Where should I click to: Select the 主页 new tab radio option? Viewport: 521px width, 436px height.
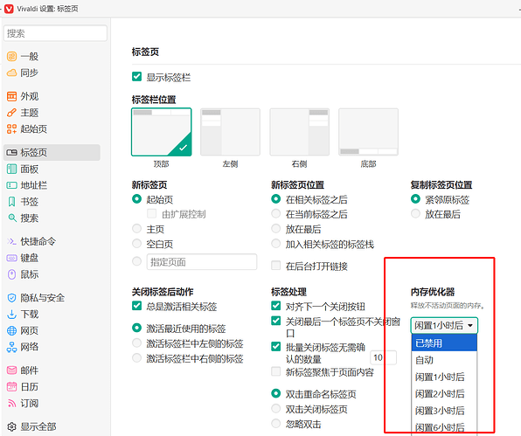pos(136,228)
